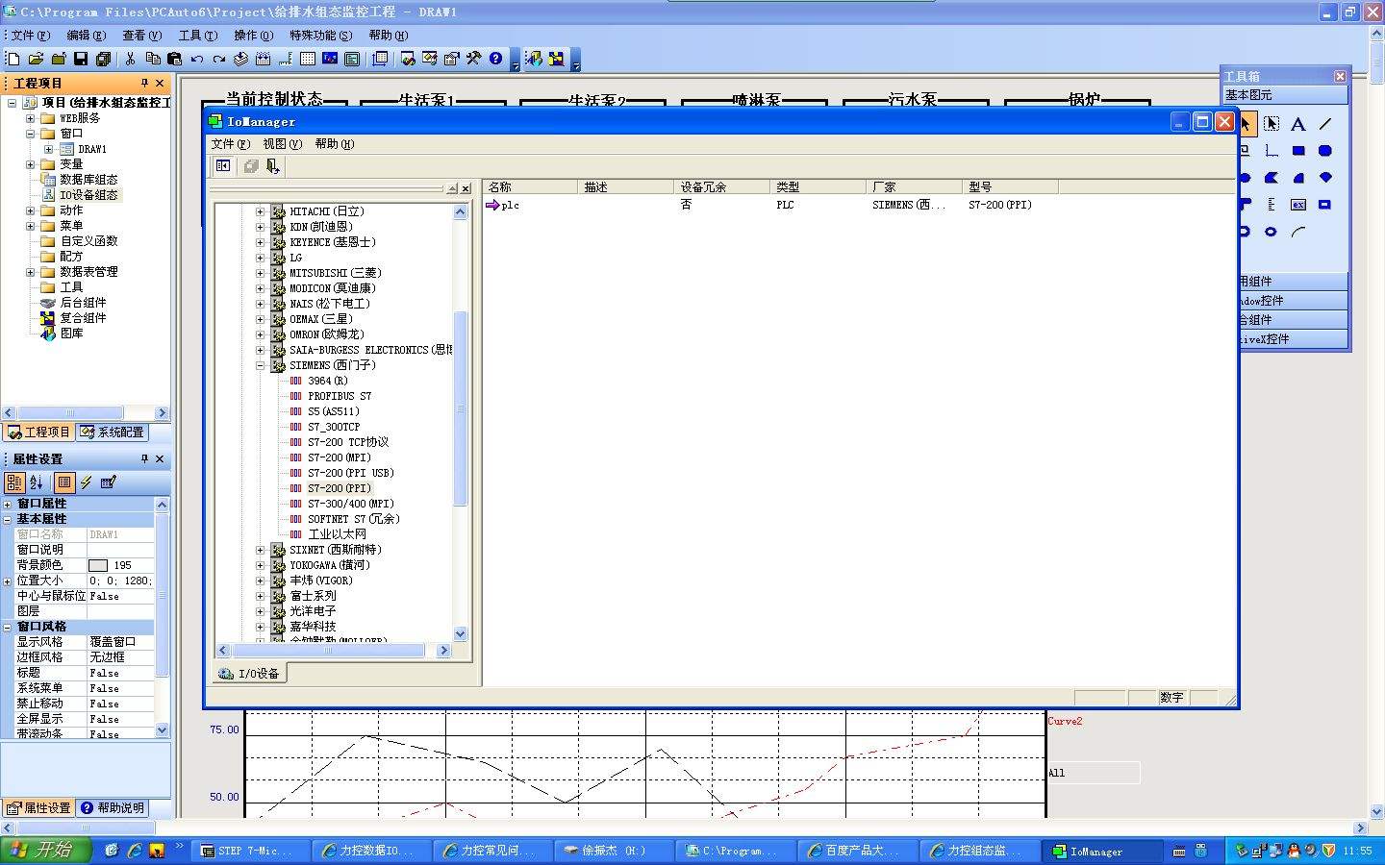
Task: Open 特殊功能(S) menu in main window
Action: point(321,36)
